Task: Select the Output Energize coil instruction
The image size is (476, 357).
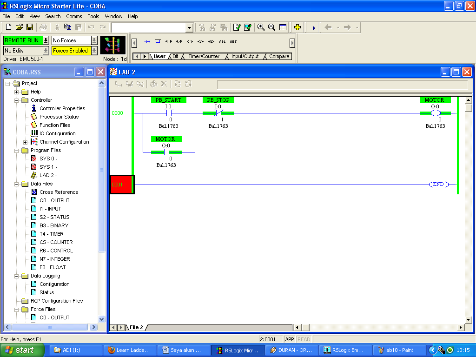Action: click(190, 41)
